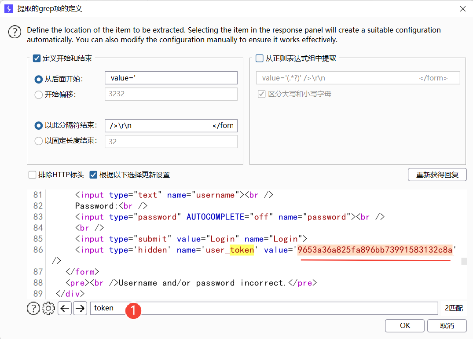This screenshot has width=473, height=339.
Task: Toggle the 定义开始和结束 checkbox
Action: [x=37, y=58]
